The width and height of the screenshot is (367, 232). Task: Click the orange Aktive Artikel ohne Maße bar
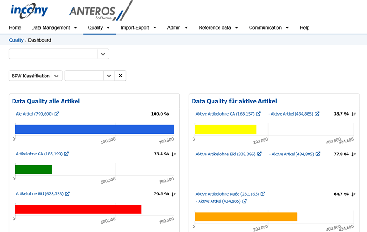click(x=246, y=217)
